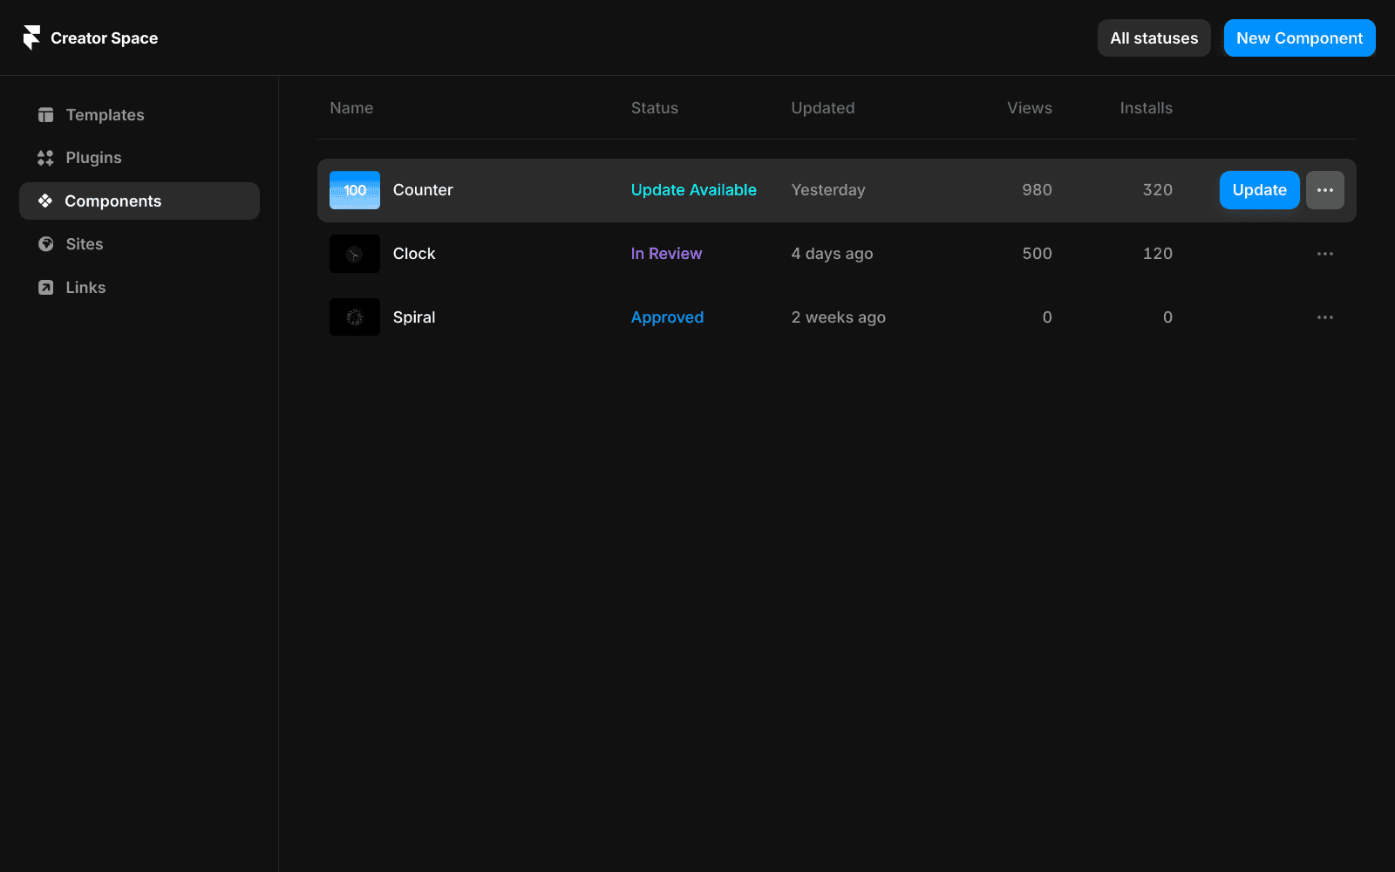Viewport: 1395px width, 872px height.
Task: Select the Sites globe icon
Action: point(44,243)
